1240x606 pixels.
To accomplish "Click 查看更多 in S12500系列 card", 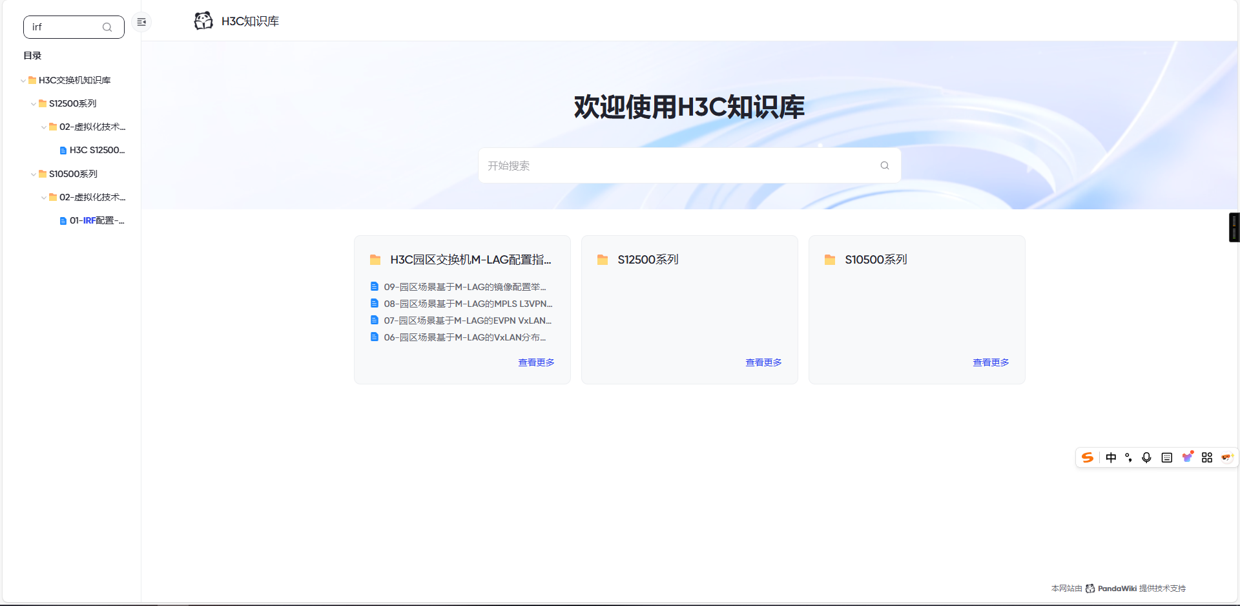I will coord(763,362).
